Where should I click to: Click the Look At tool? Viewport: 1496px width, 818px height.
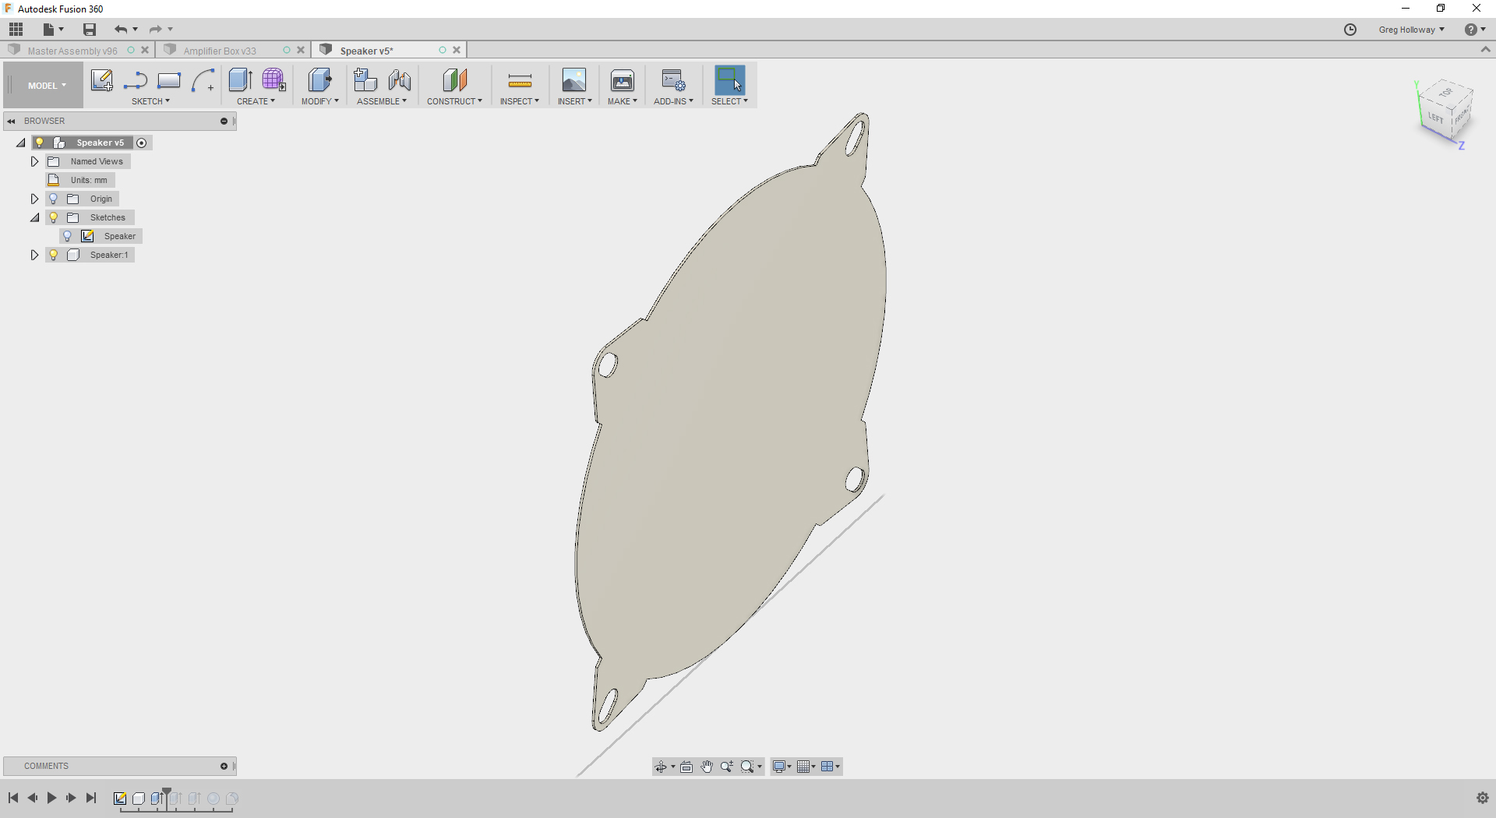tap(686, 767)
